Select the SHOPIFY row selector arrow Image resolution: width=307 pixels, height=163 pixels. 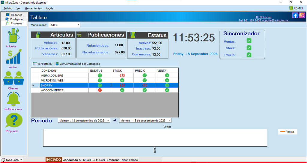33,85
